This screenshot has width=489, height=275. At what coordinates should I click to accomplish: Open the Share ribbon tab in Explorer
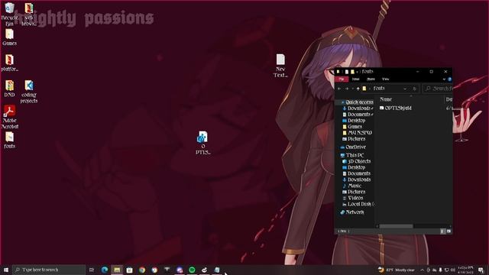coord(371,79)
